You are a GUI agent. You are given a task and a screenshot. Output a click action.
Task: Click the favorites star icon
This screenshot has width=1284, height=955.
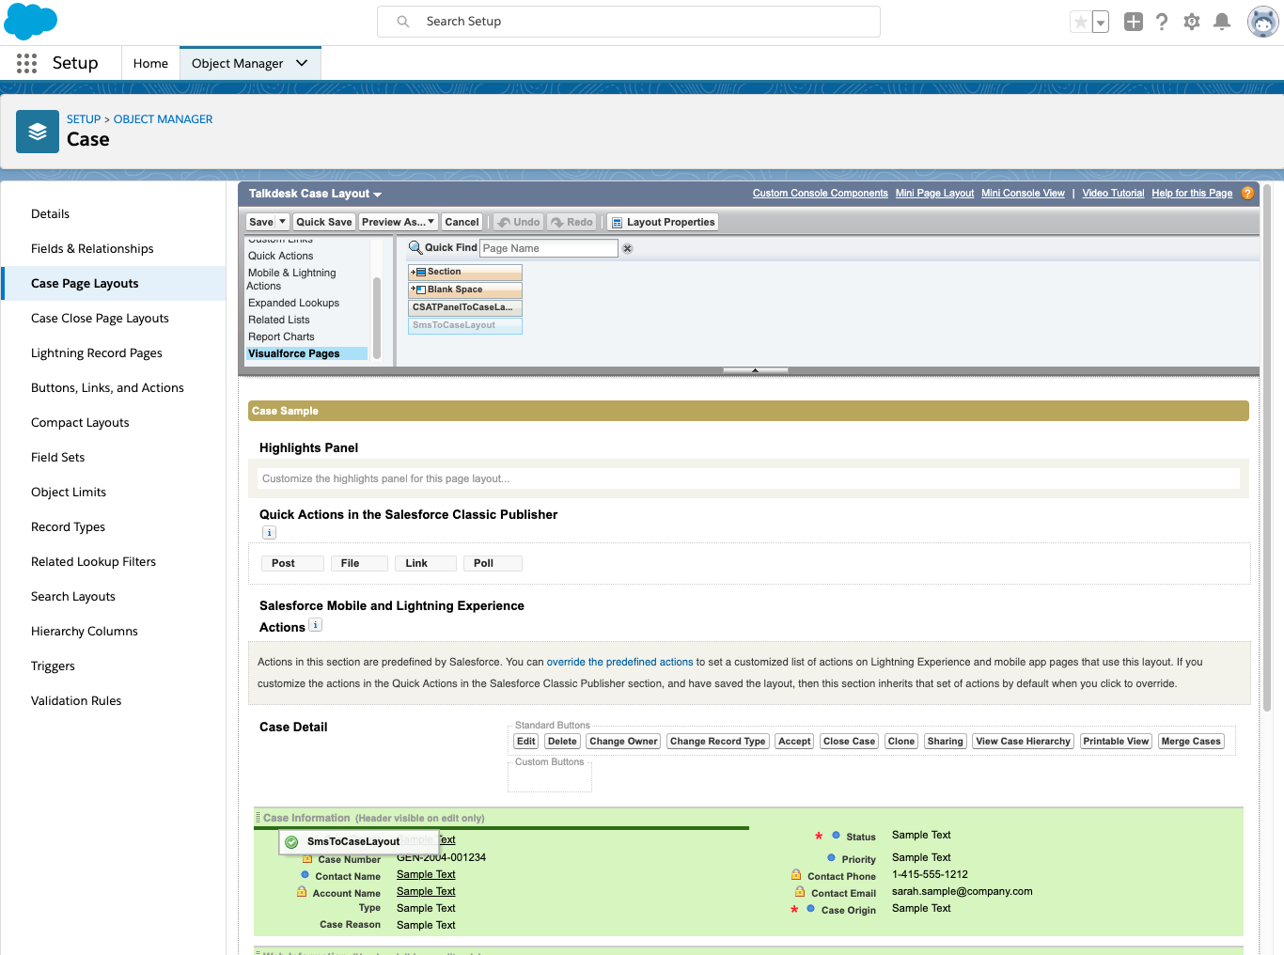pyautogui.click(x=1081, y=22)
